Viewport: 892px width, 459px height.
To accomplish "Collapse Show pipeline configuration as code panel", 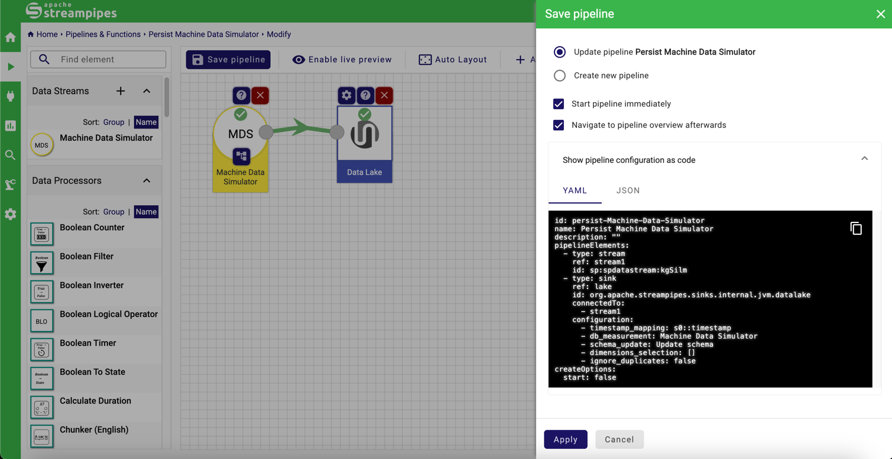I will (x=864, y=159).
